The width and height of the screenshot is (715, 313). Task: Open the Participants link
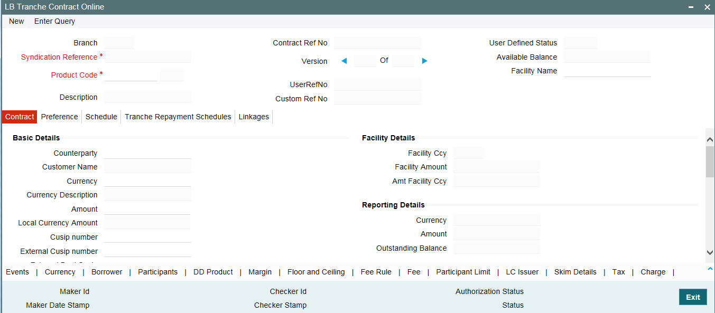coord(158,272)
